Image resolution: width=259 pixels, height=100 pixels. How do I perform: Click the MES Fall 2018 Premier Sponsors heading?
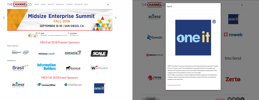pyautogui.click(x=60, y=42)
